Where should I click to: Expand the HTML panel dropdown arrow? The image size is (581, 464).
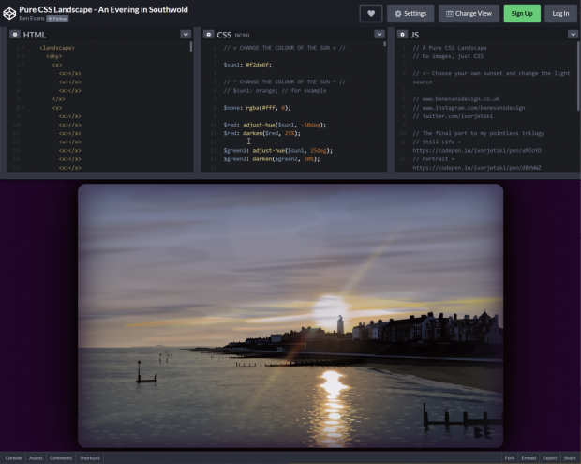tap(186, 34)
